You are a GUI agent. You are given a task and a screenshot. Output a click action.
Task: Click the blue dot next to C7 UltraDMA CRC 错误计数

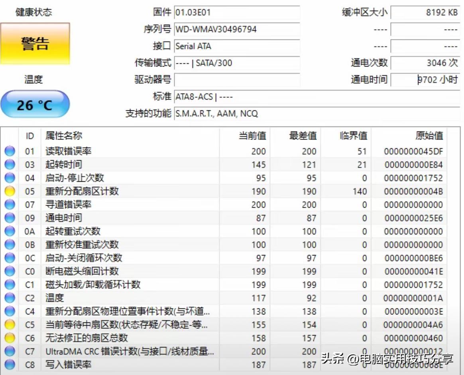[9, 351]
